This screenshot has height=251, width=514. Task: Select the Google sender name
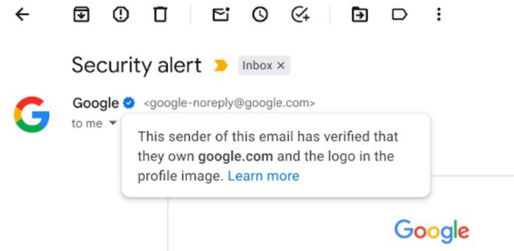tap(96, 103)
